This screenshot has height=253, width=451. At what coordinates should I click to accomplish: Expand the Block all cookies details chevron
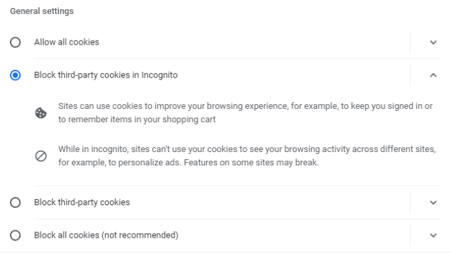[x=433, y=235]
